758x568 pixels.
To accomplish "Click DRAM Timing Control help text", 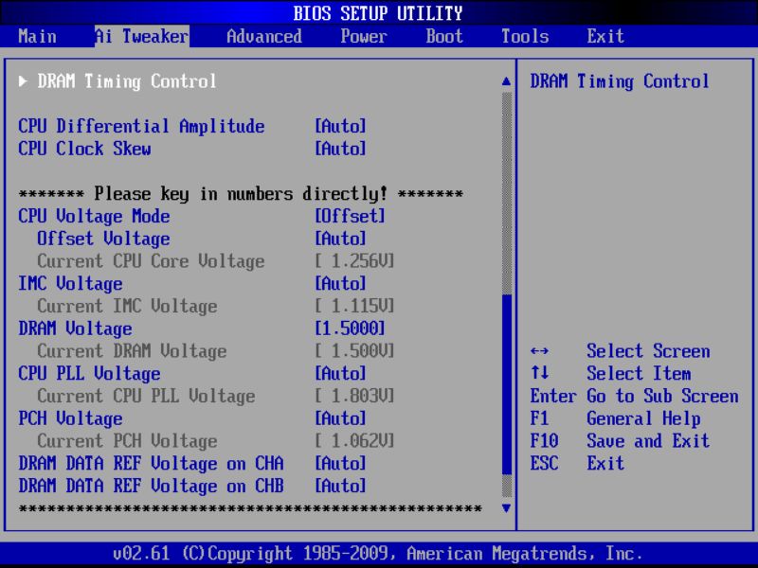I will (x=620, y=81).
